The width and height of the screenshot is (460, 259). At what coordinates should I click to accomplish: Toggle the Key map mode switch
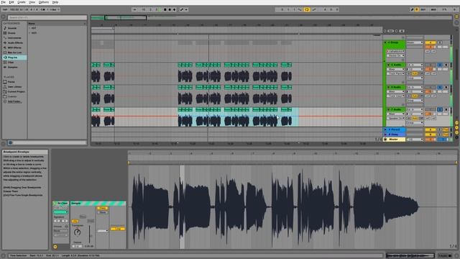423,9
